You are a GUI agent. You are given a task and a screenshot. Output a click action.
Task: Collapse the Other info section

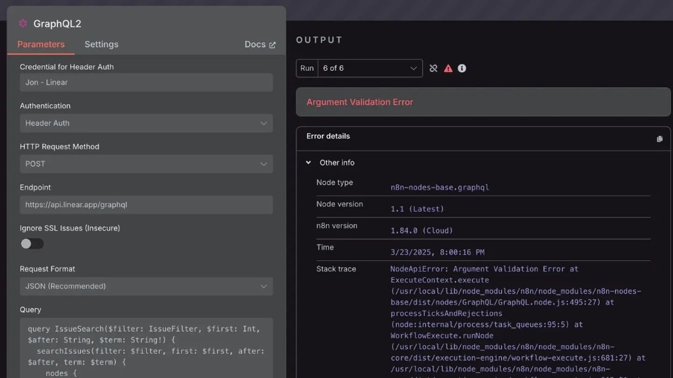click(x=308, y=162)
